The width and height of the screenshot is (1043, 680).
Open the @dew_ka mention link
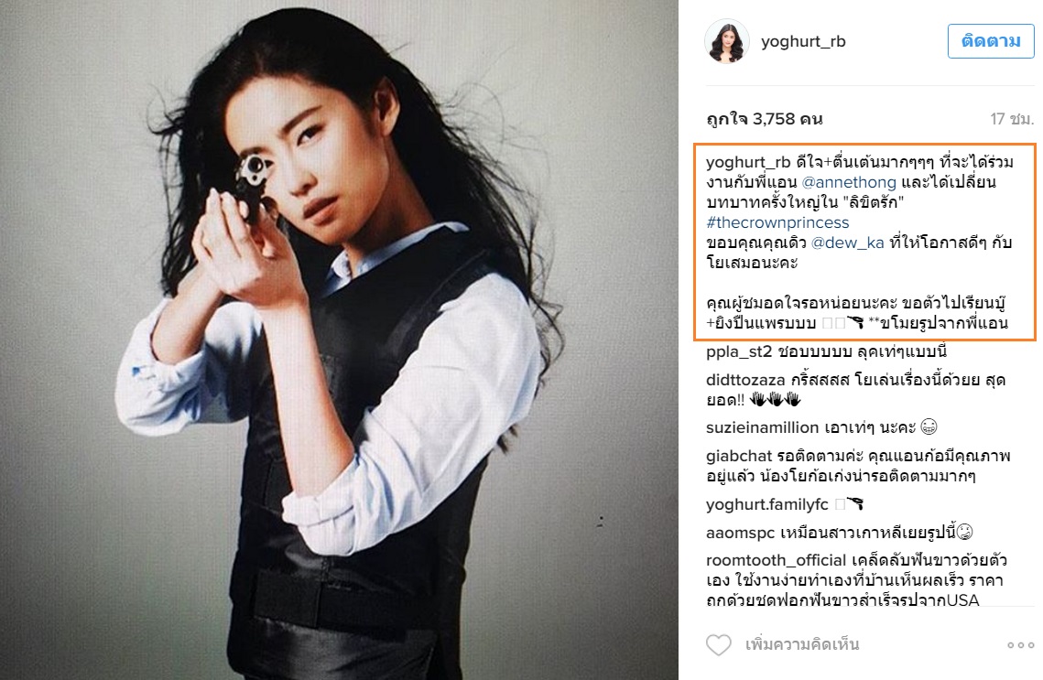[x=847, y=243]
